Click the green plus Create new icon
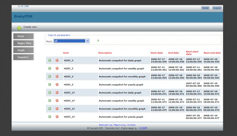The image size is (237, 136). coord(19,28)
